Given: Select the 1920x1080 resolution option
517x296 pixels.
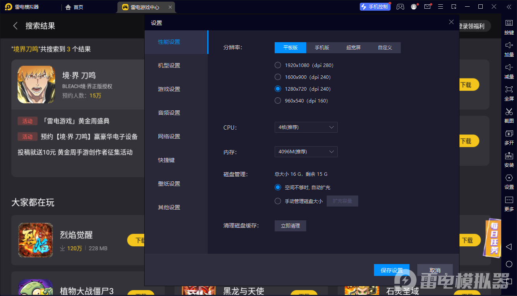Looking at the screenshot, I should tap(277, 65).
